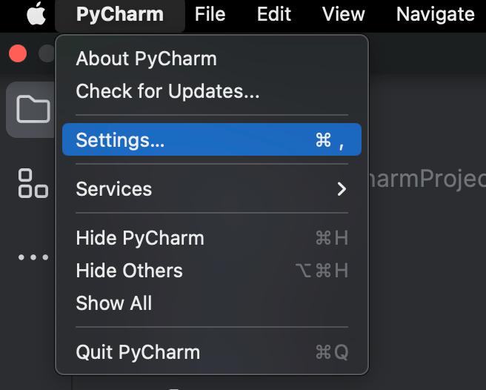Close the open PyCharm menu bar item

tap(119, 14)
